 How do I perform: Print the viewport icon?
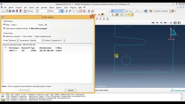coord(13,11)
